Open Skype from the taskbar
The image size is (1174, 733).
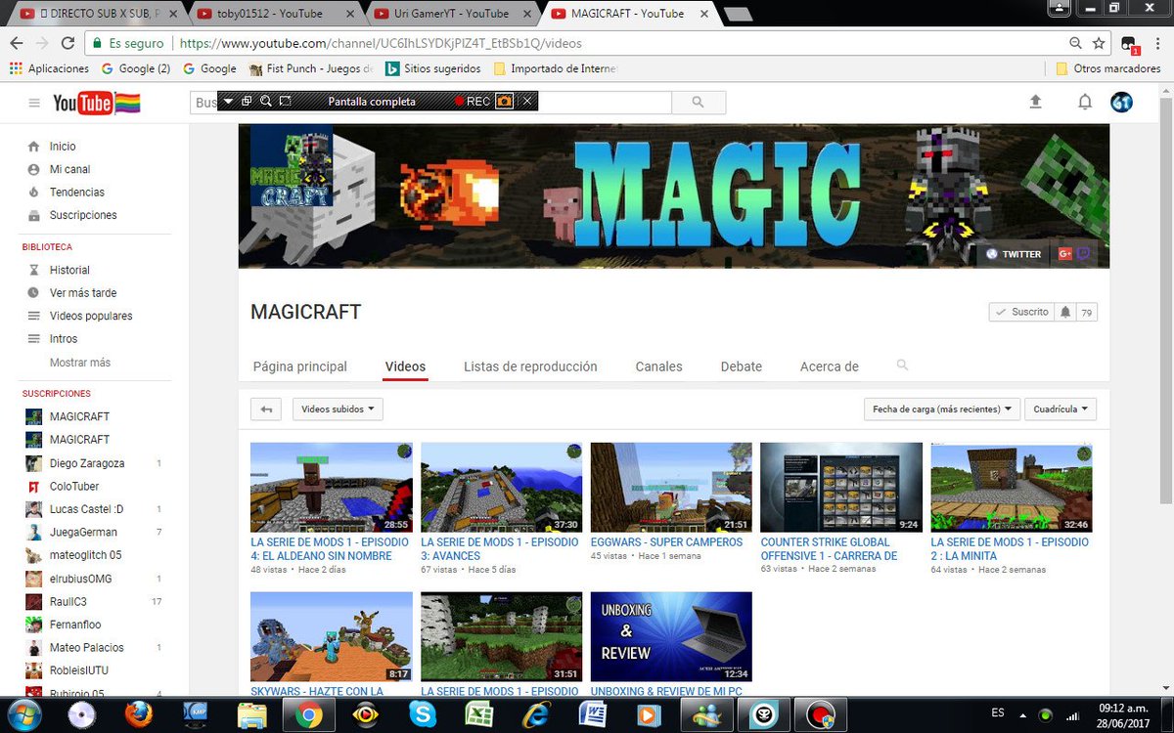pos(424,714)
